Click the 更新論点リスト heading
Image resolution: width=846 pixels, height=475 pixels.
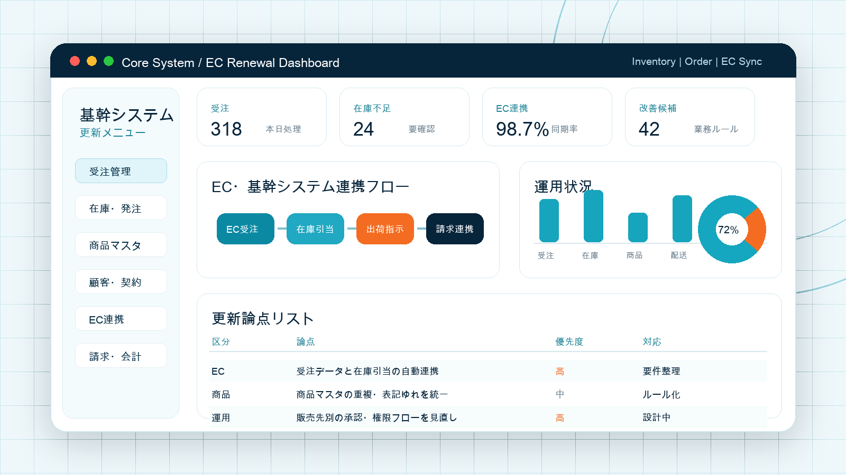[x=263, y=318]
